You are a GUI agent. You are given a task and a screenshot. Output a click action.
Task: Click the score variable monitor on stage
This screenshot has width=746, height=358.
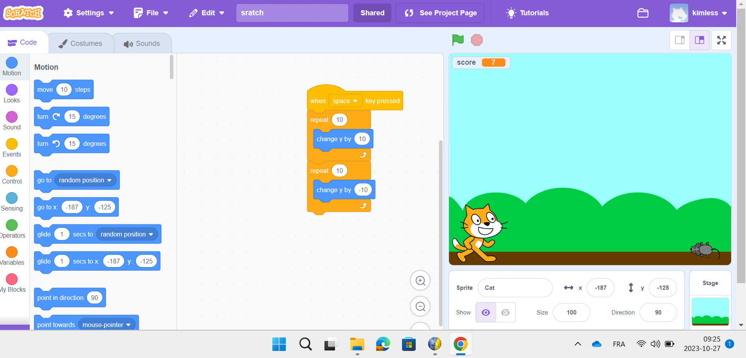click(x=481, y=63)
